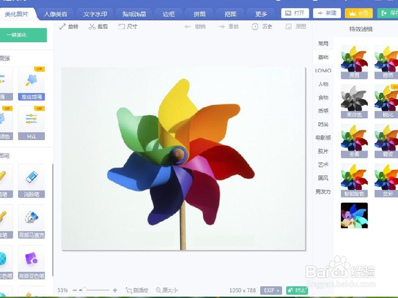Open the 历史 history clock

pos(262,26)
